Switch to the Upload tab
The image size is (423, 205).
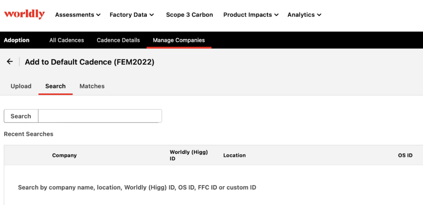[x=21, y=86]
